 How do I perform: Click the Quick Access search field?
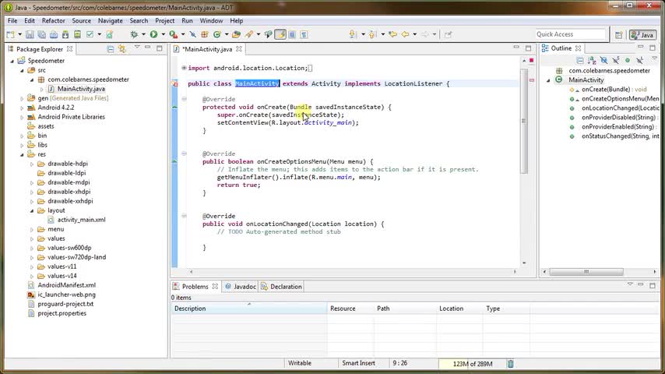569,34
